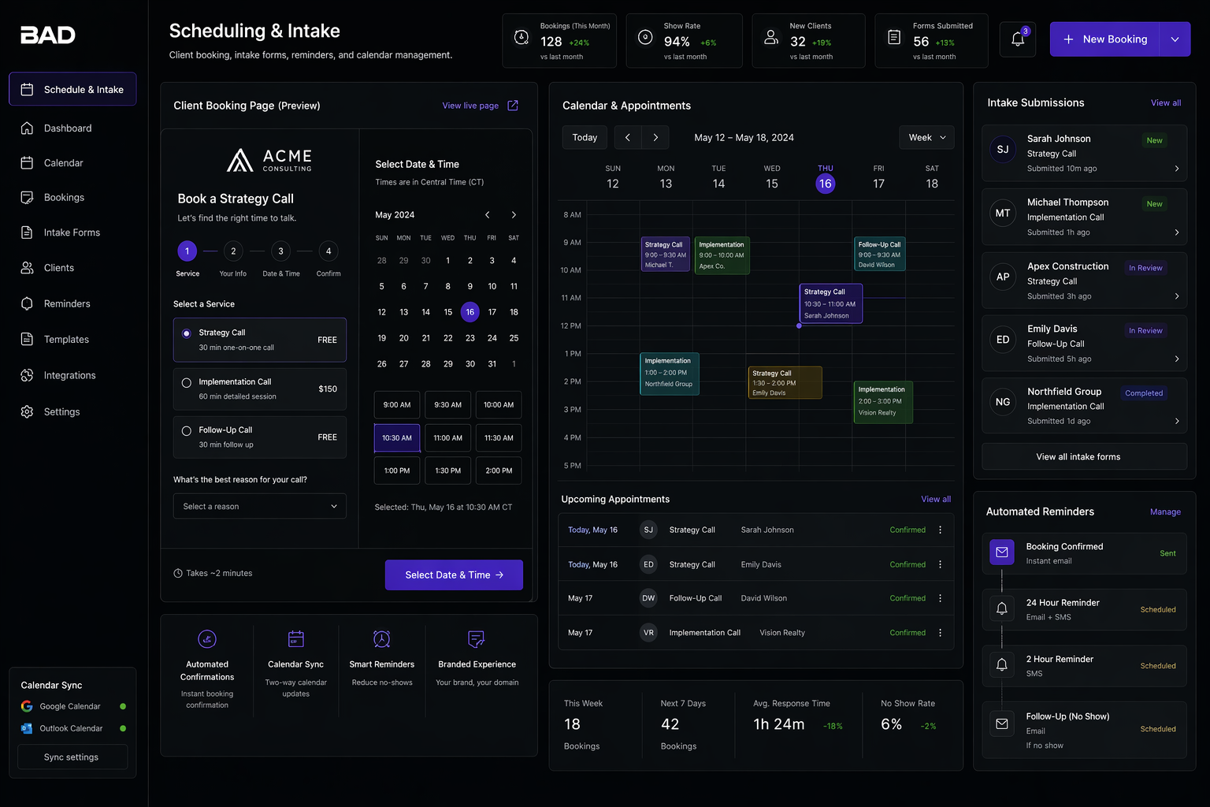Click the Google Calendar logo icon
Image resolution: width=1210 pixels, height=807 pixels.
pyautogui.click(x=27, y=706)
